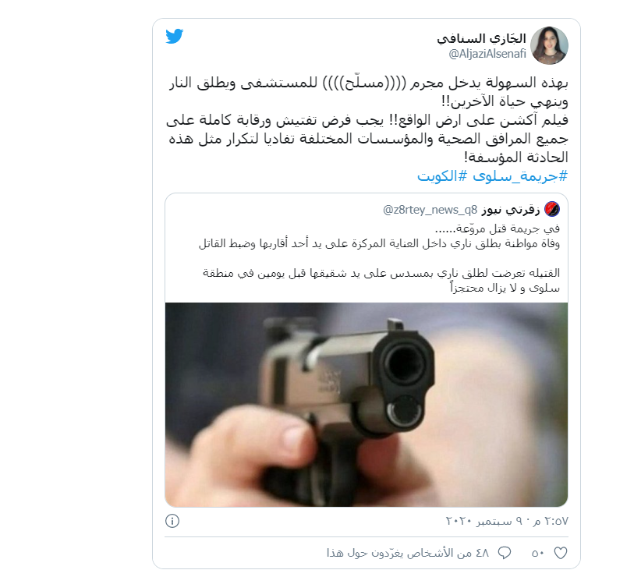Like the tweet with the heart icon

click(x=561, y=553)
